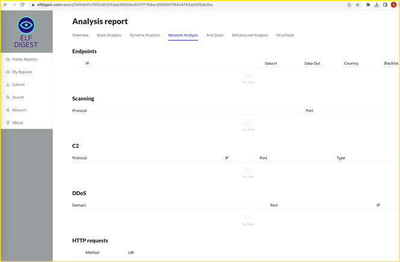The image size is (400, 262).
Task: Click the Submit upload icon
Action: [8, 85]
